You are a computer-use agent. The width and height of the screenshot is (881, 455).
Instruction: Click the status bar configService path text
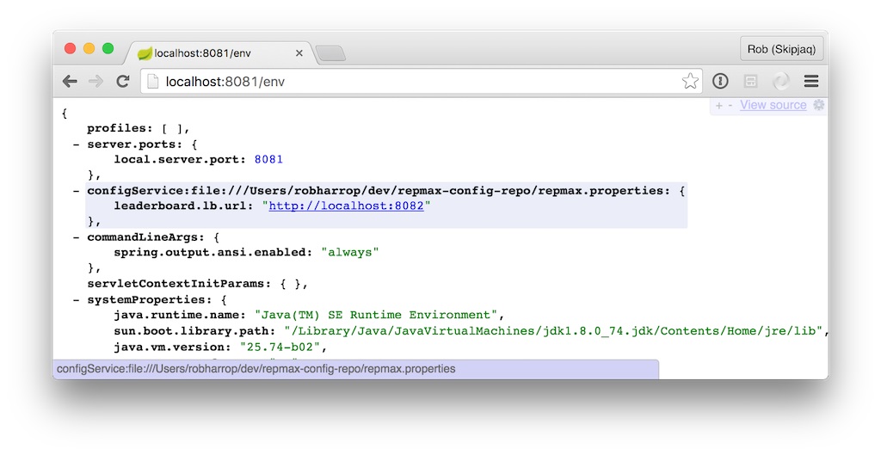(256, 369)
